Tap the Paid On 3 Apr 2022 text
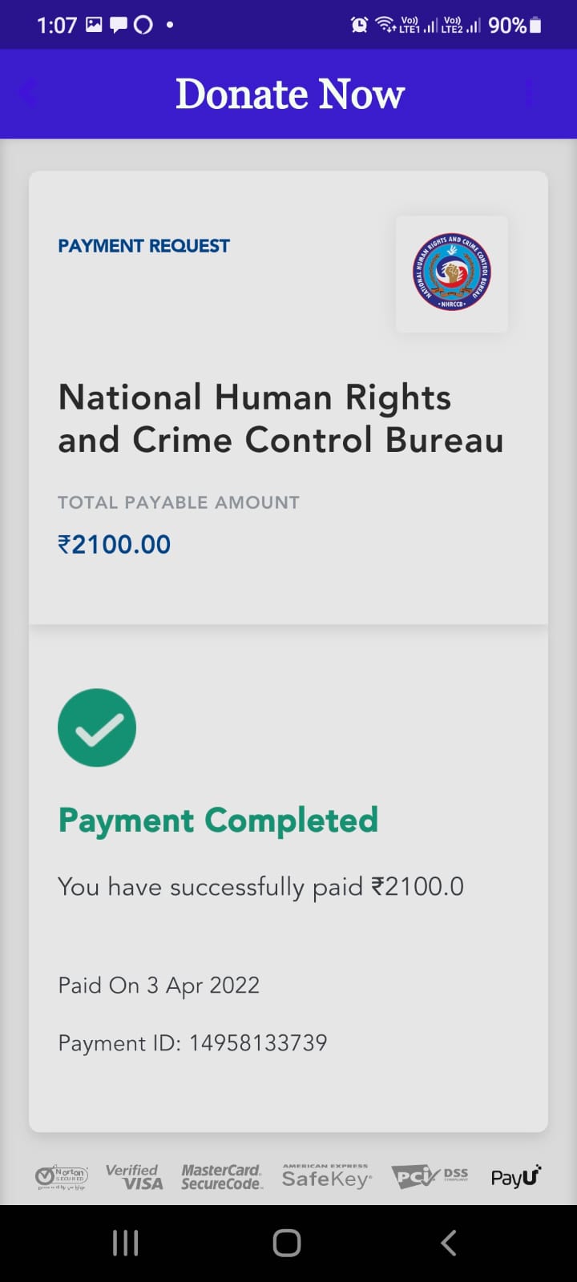577x1282 pixels. pyautogui.click(x=159, y=985)
